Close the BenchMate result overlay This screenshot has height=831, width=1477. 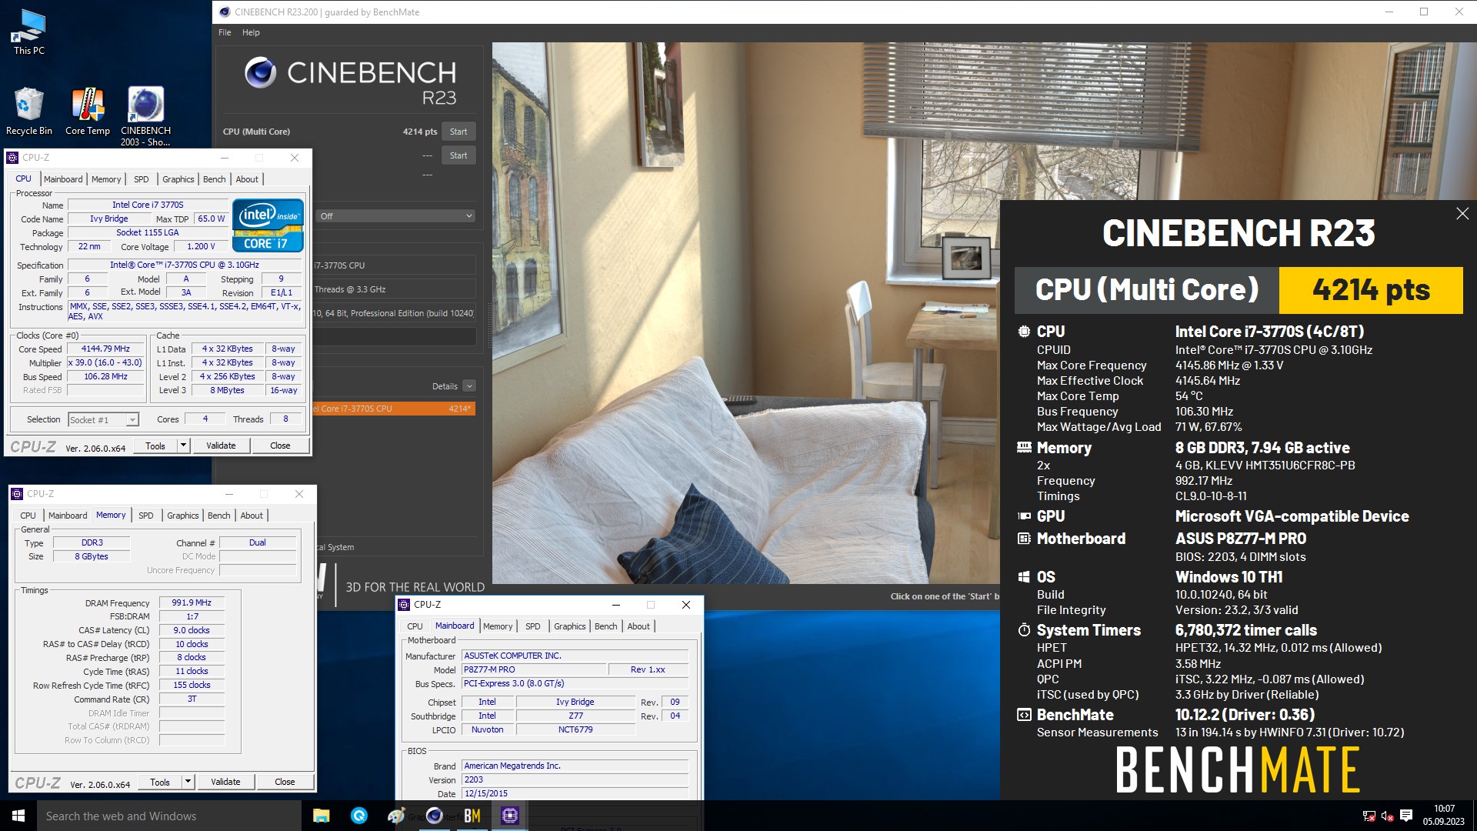tap(1462, 214)
